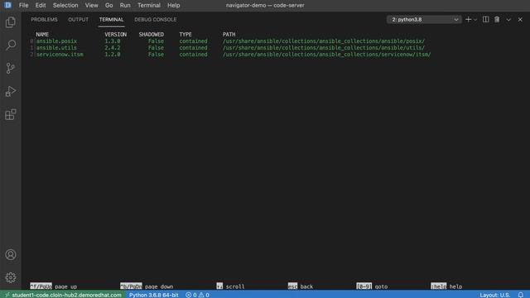Click the NAME column header

click(x=42, y=35)
